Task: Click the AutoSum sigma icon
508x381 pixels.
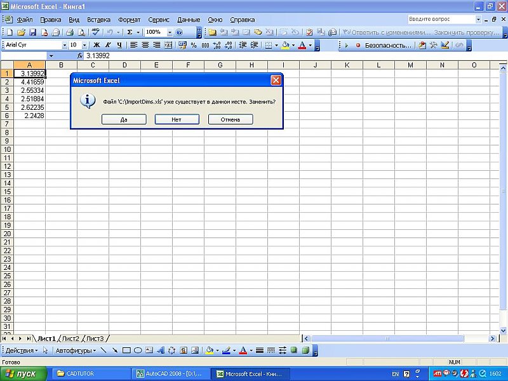Action: pos(130,32)
